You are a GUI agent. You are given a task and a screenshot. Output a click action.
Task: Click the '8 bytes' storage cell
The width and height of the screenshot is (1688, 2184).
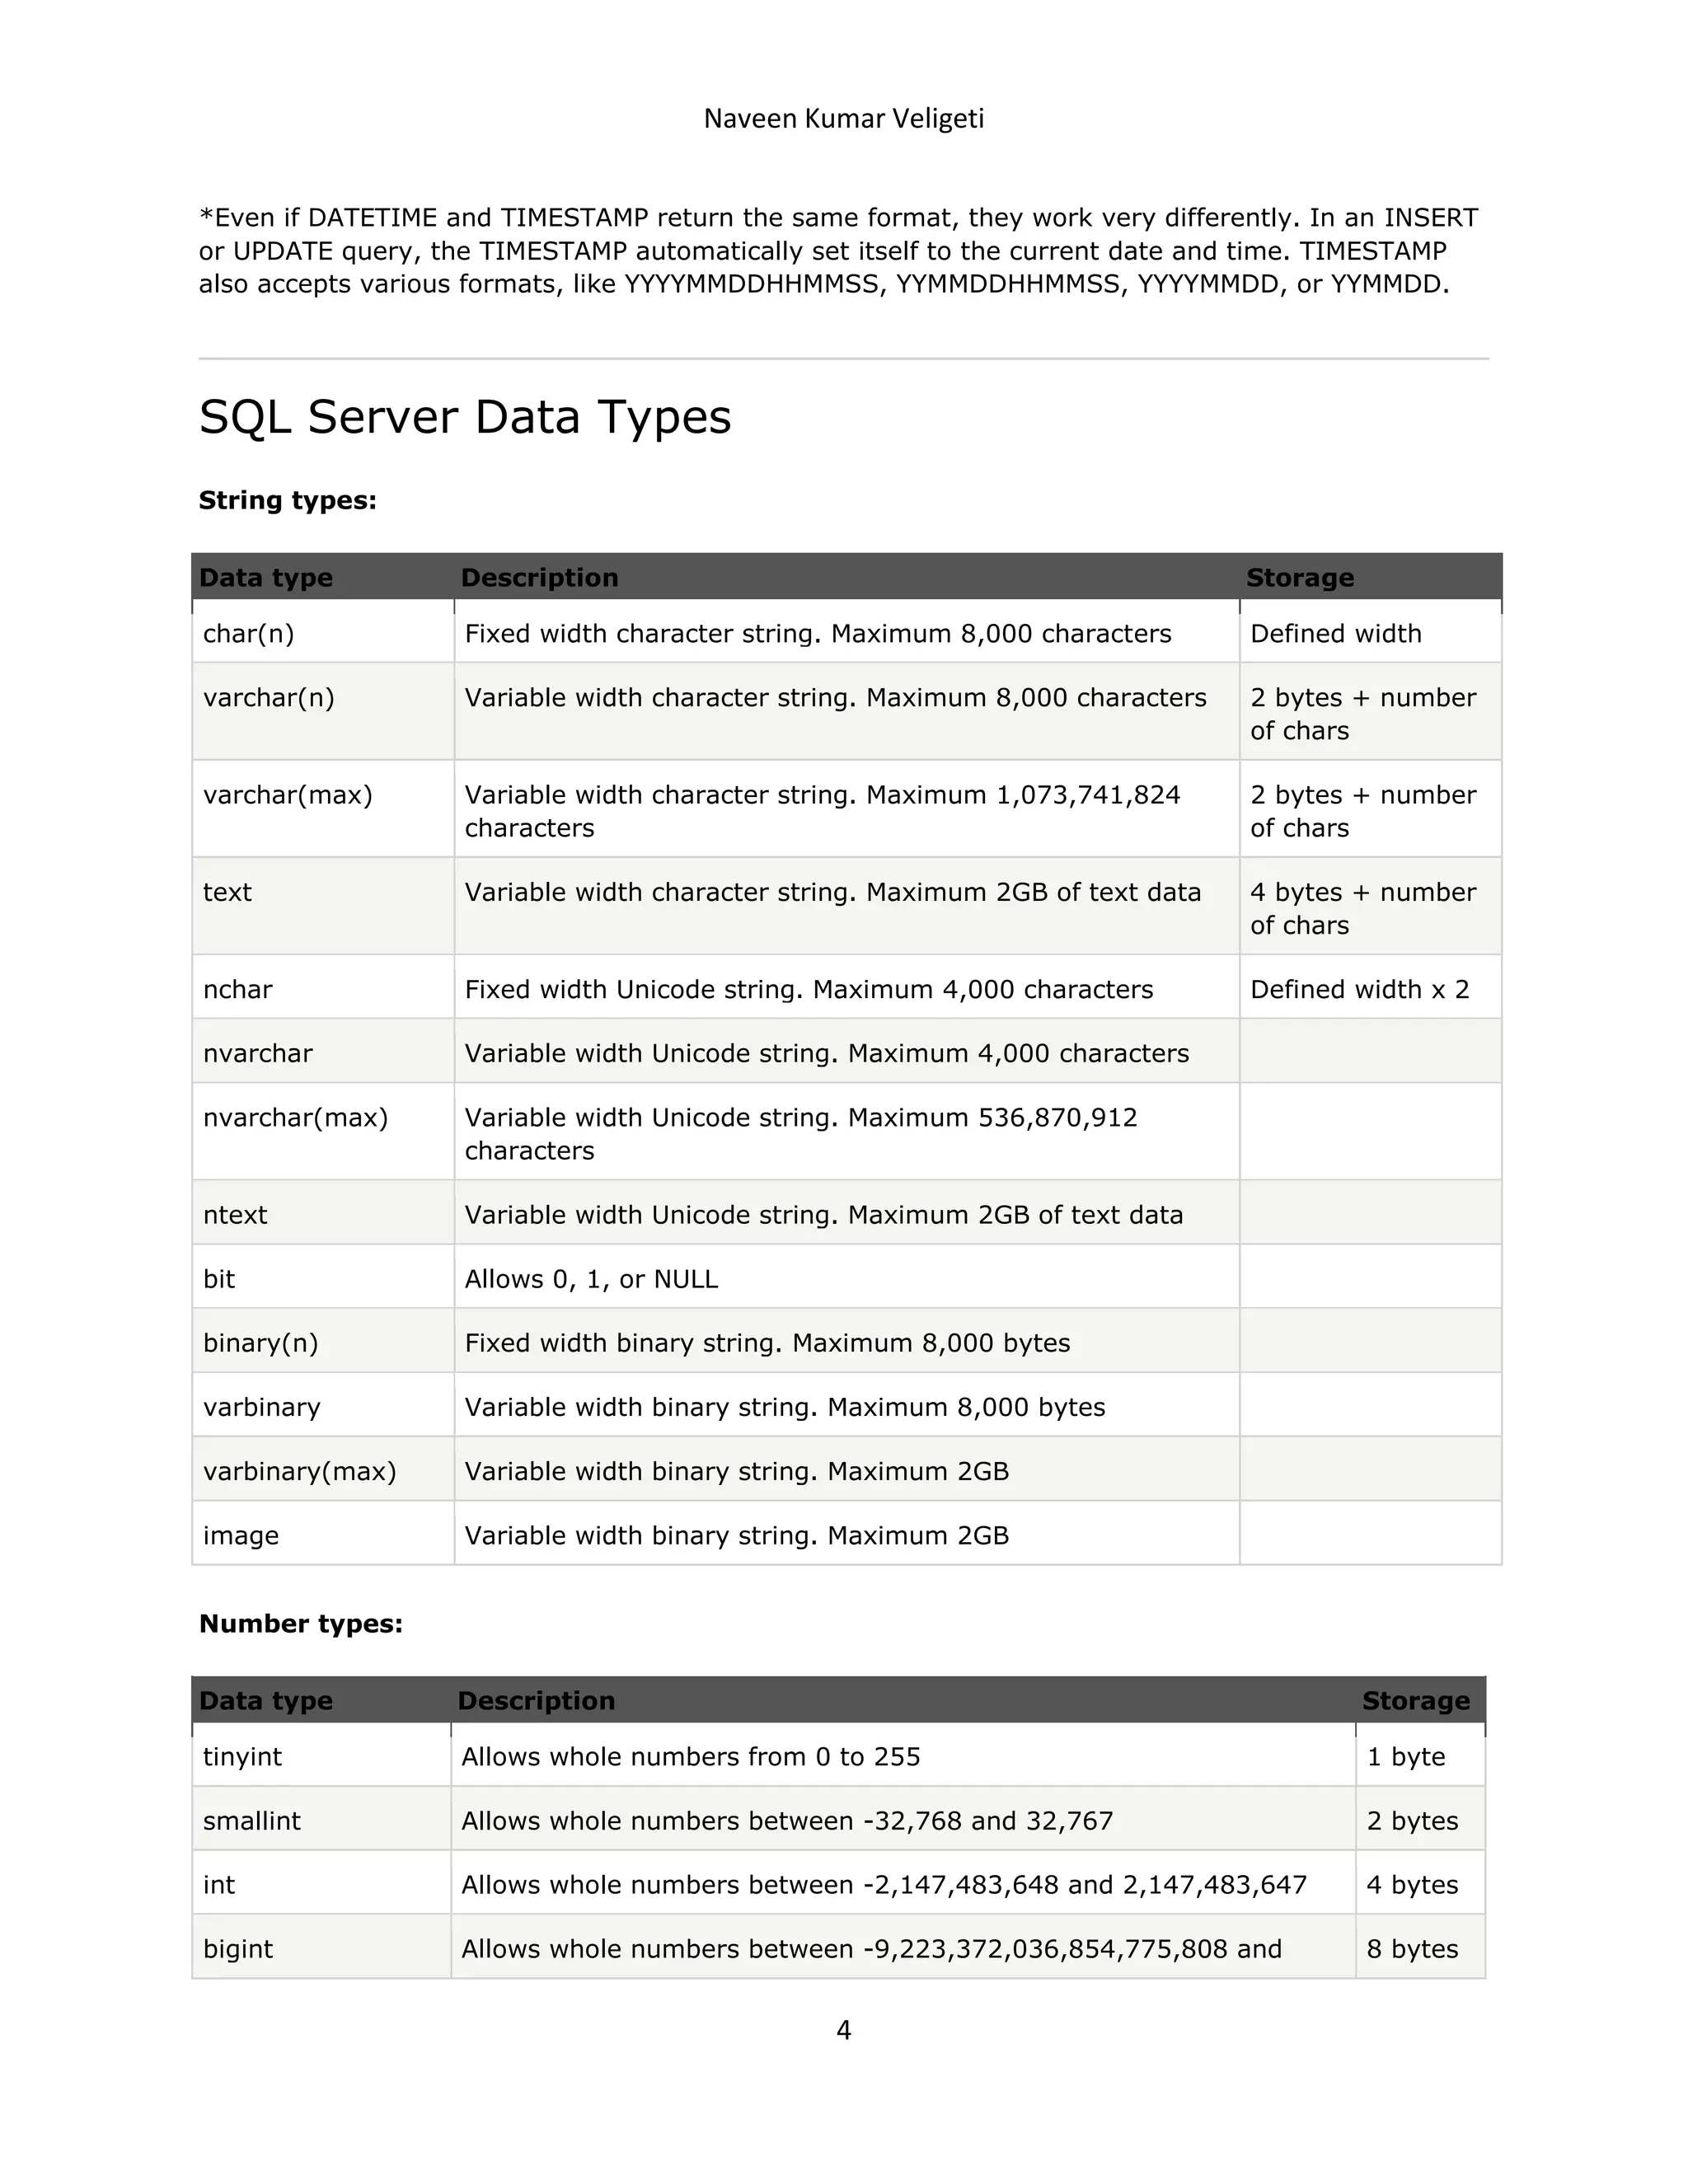coord(1420,1947)
